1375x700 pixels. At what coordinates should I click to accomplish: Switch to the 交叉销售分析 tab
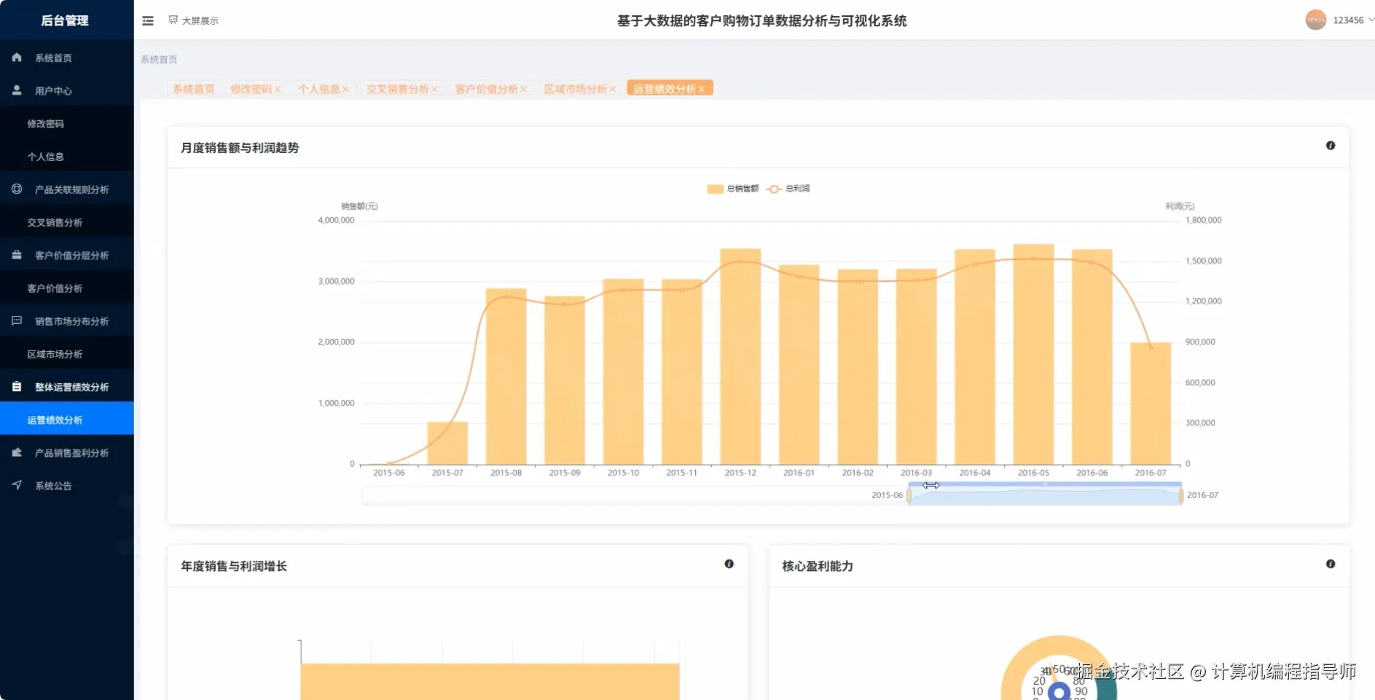pos(397,89)
